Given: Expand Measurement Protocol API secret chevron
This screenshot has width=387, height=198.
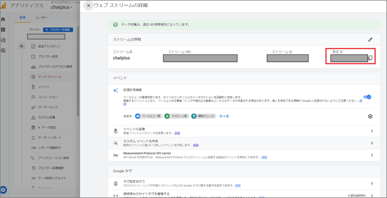Looking at the screenshot, I should (372, 155).
